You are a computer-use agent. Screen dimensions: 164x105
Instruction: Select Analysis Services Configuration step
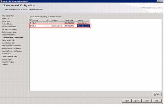click(x=11, y=48)
